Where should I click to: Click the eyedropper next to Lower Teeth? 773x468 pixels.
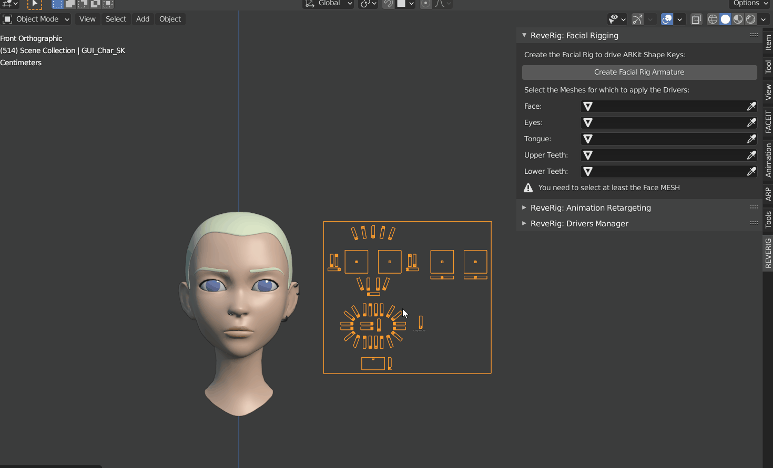(752, 171)
